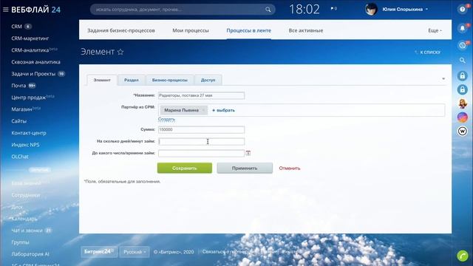Image resolution: width=473 pixels, height=266 pixels.
Task: Focus До какого числа/времени займ field
Action: tap(201, 154)
